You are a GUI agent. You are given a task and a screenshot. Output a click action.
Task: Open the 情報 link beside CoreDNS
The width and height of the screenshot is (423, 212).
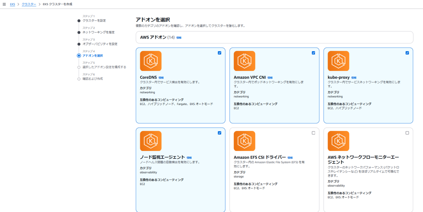coord(161,78)
